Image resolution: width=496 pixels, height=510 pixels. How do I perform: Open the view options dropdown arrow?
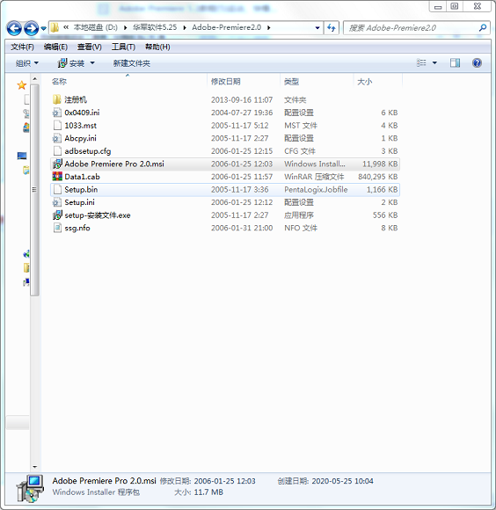[x=434, y=62]
